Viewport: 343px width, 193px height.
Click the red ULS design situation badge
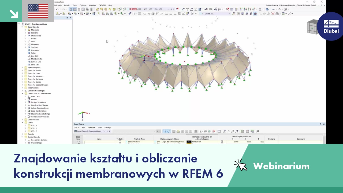(x=134, y=9)
